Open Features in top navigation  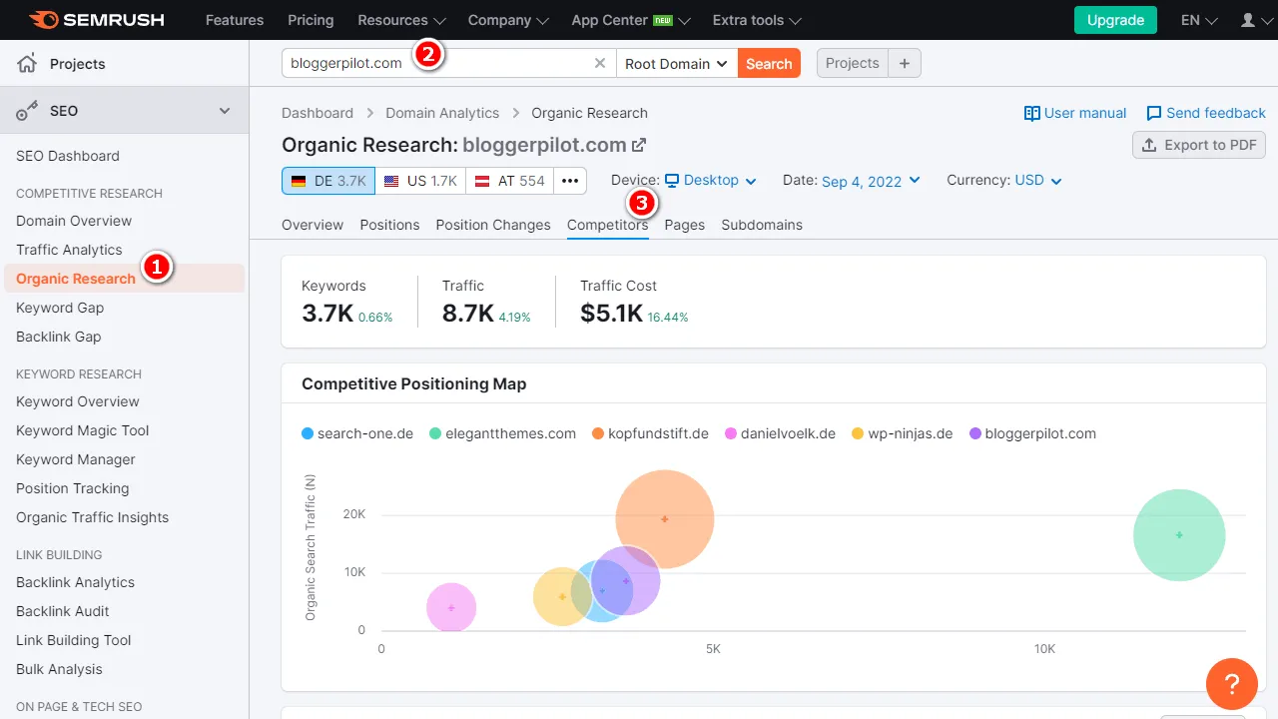point(235,20)
